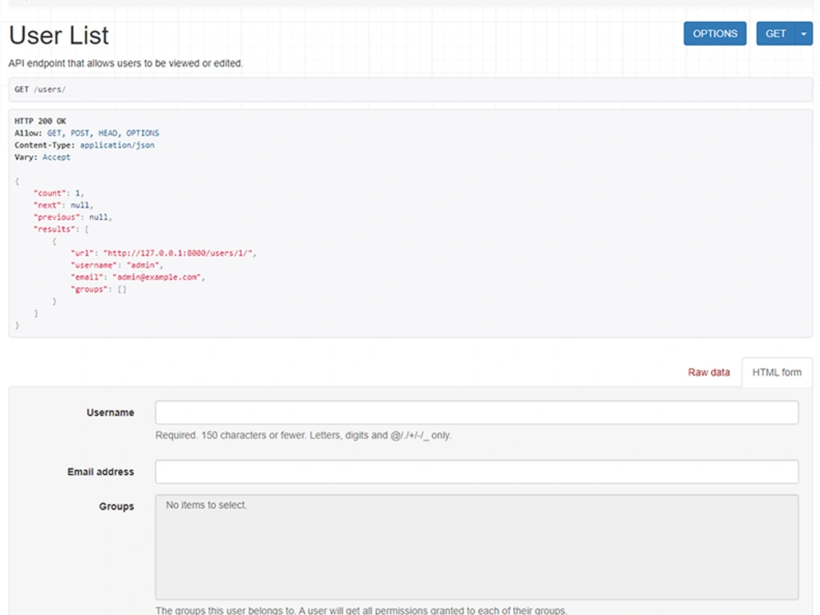Switch to the HTML form tab
This screenshot has height=615, width=820.
pos(777,371)
